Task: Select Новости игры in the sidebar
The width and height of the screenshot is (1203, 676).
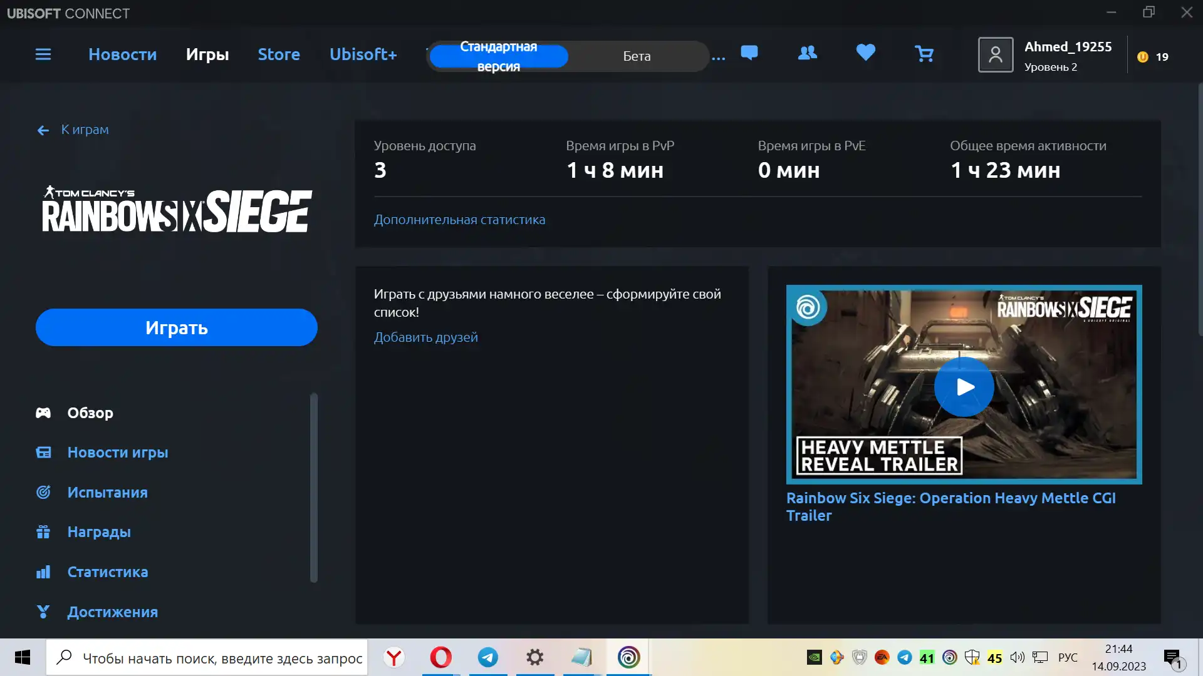Action: point(118,452)
